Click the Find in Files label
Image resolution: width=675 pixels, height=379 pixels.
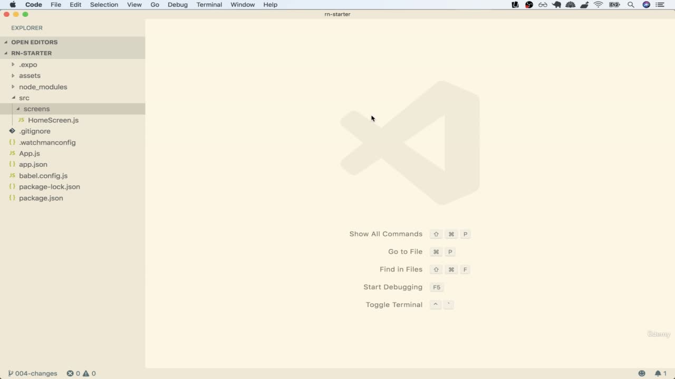point(401,270)
